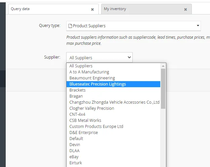Image resolution: width=210 pixels, height=167 pixels.
Task: Open the Query type dropdown
Action: (133, 26)
